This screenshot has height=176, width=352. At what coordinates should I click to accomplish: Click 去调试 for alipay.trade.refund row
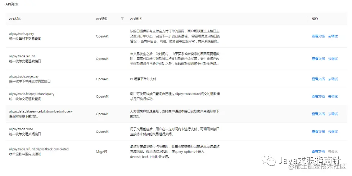[333, 59]
